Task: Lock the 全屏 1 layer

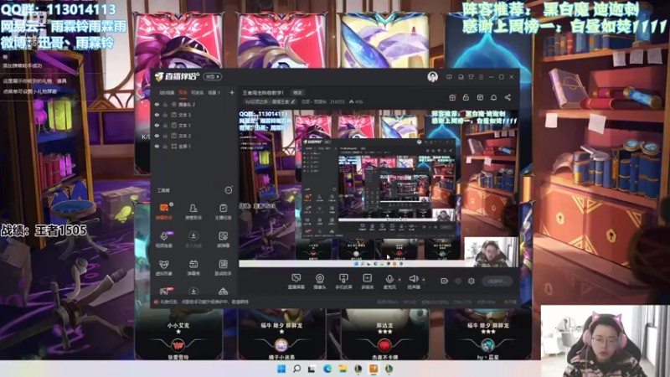Action: click(165, 146)
